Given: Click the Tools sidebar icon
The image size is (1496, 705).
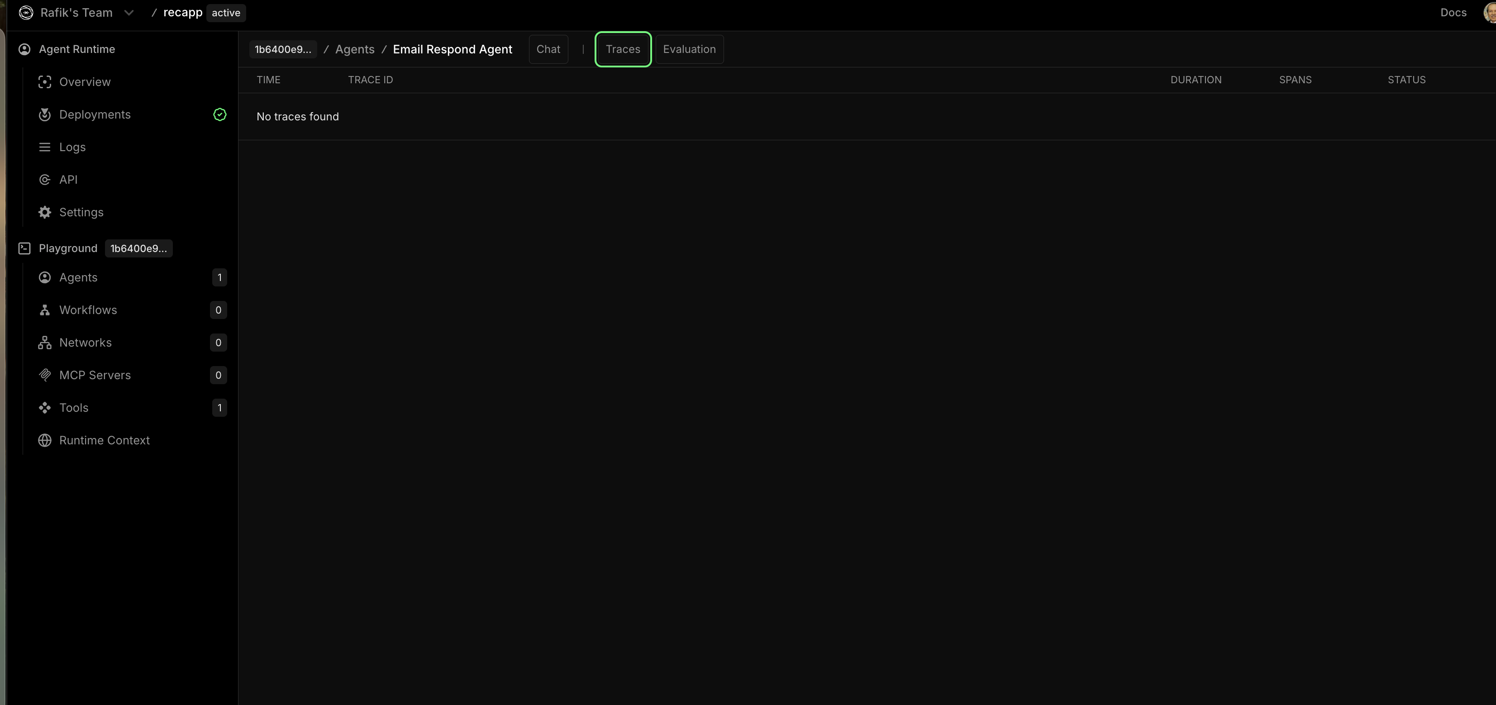Looking at the screenshot, I should coord(45,408).
